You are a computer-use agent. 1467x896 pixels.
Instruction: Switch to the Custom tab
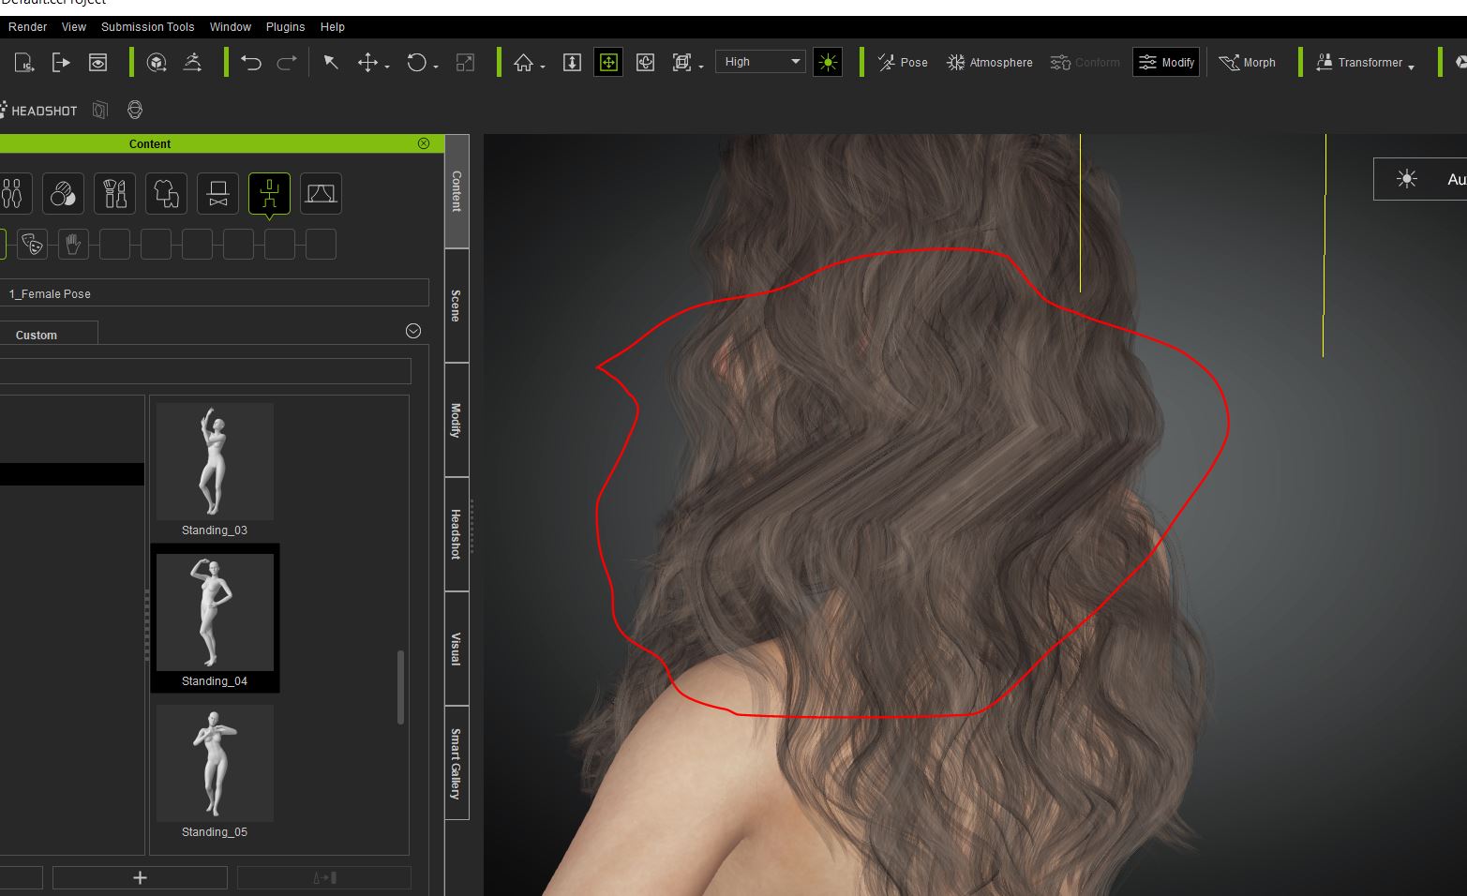(37, 335)
